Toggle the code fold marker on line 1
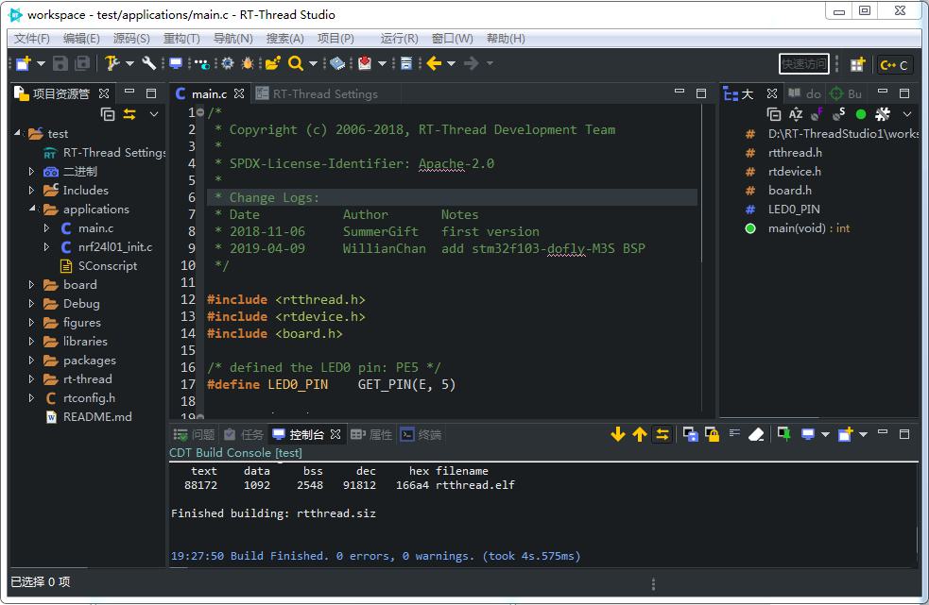 click(200, 112)
